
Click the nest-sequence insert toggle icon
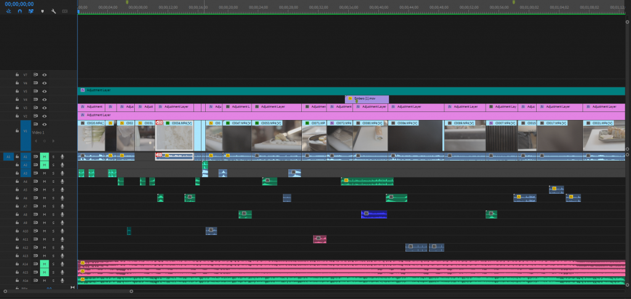coord(9,11)
